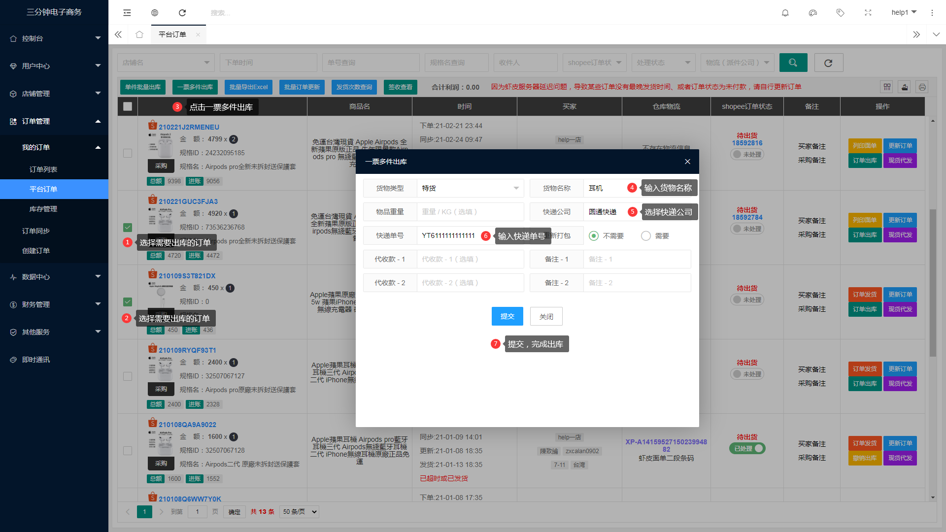This screenshot has width=946, height=532.
Task: Click the globe icon in header
Action: [x=155, y=13]
